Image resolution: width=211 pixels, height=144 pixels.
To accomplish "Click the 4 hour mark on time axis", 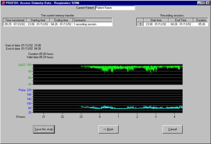I will [174, 117].
